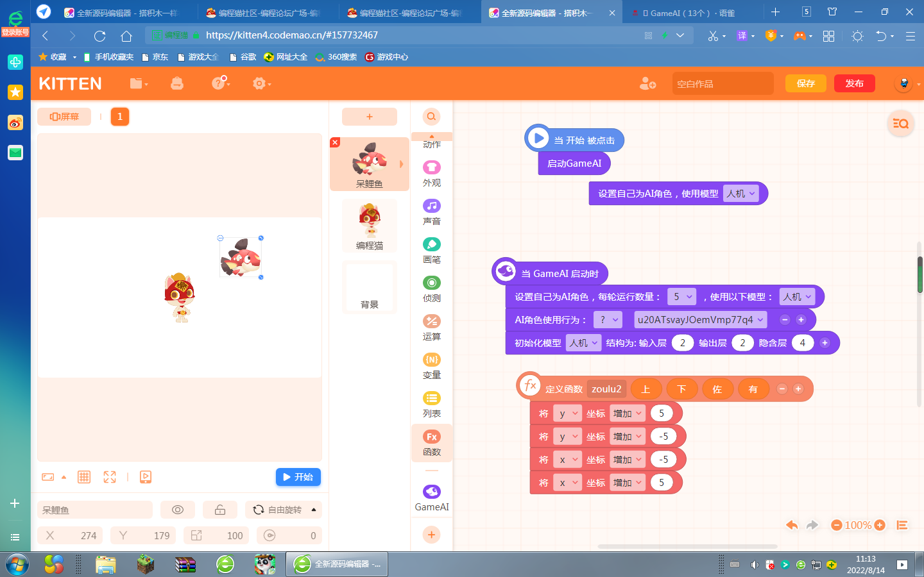This screenshot has width=924, height=577.
Task: Open the mail icon in the browser sidebar
Action: click(x=15, y=153)
